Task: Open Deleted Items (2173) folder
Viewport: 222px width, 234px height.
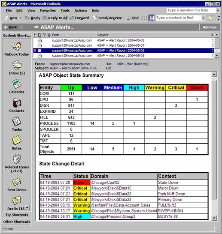Action: tap(17, 164)
